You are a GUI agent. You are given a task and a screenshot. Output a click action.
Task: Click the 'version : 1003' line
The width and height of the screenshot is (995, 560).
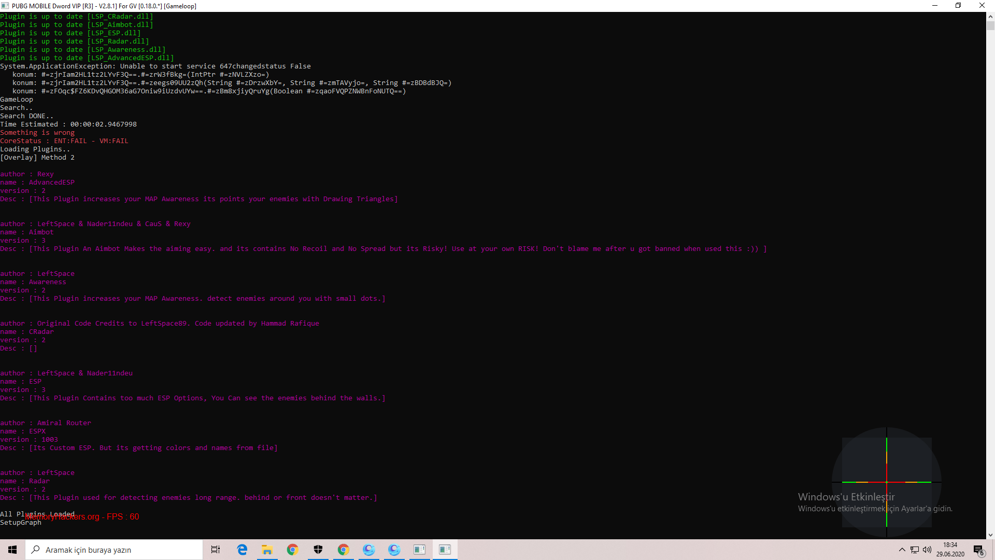(x=29, y=440)
